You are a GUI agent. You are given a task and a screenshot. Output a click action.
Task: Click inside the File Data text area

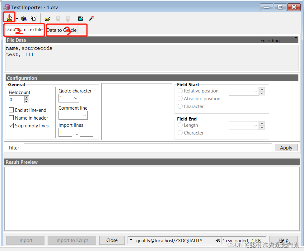(152, 58)
